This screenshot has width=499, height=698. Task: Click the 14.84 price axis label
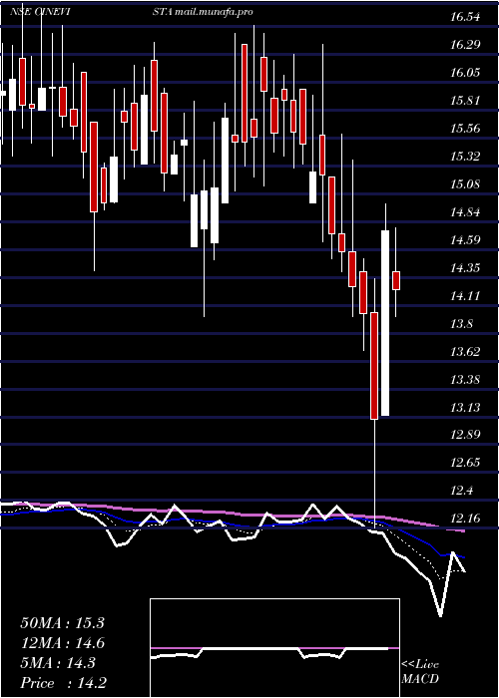pos(465,212)
